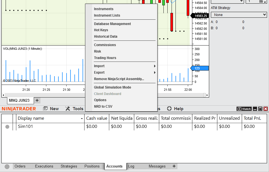This screenshot has width=269, height=172.
Task: Open the Tools menu label
Action: coord(78,109)
